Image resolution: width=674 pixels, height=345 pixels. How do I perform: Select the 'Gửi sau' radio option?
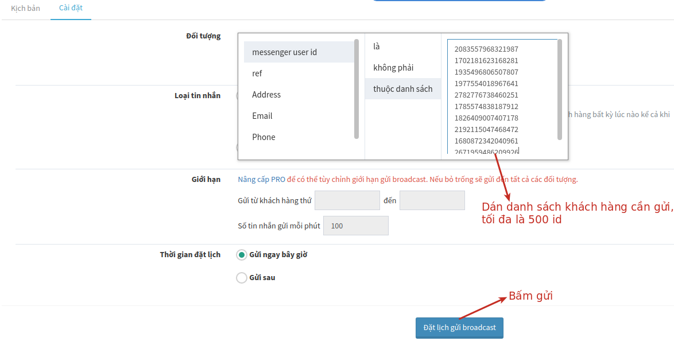point(242,277)
